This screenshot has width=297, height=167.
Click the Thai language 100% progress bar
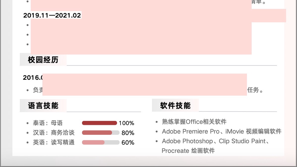pyautogui.click(x=99, y=123)
